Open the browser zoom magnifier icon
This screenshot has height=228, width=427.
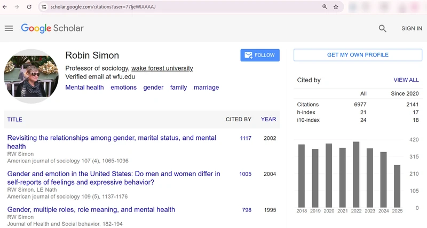(x=325, y=7)
